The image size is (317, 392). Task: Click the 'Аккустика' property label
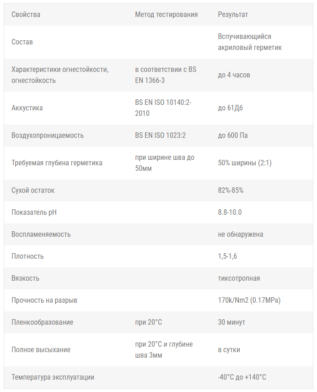(27, 108)
